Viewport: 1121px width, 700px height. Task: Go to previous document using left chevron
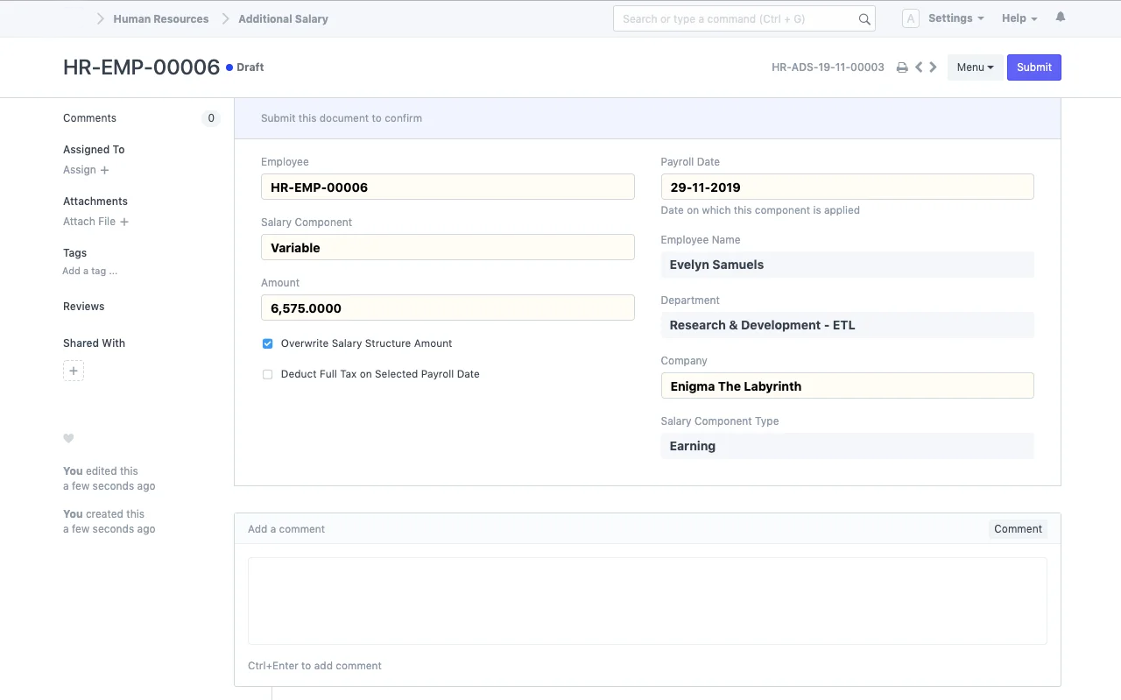918,67
